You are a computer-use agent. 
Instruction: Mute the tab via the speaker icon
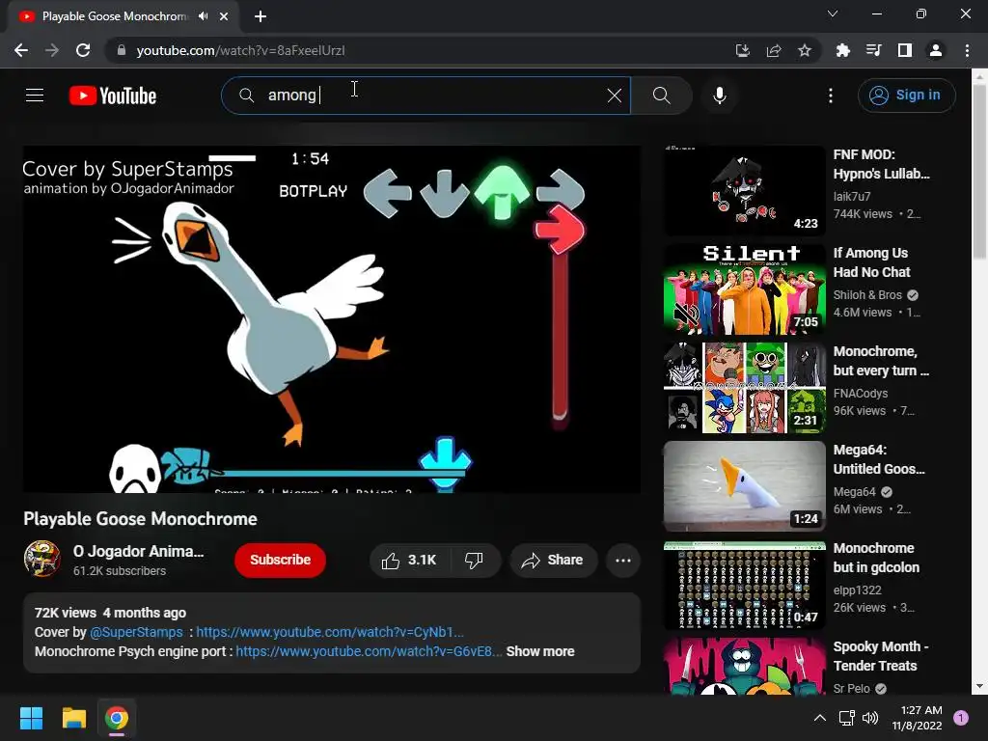click(x=203, y=16)
